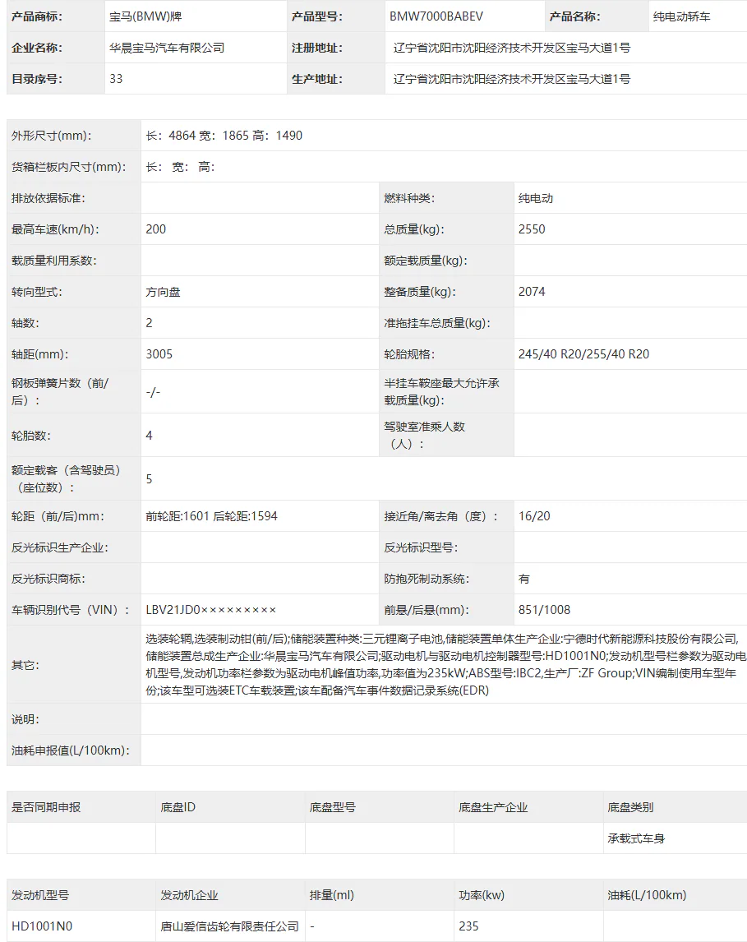Select the power value 235
This screenshot has width=747, height=942.
tap(468, 926)
